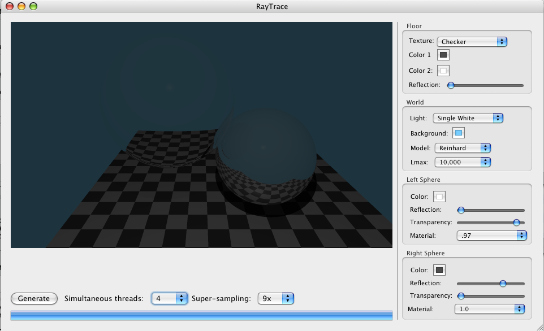Change the World Background color swatch

tap(459, 133)
